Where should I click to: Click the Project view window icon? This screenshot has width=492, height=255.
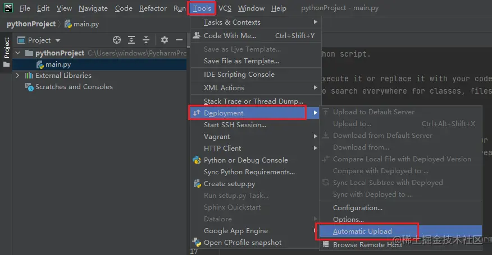(21, 40)
